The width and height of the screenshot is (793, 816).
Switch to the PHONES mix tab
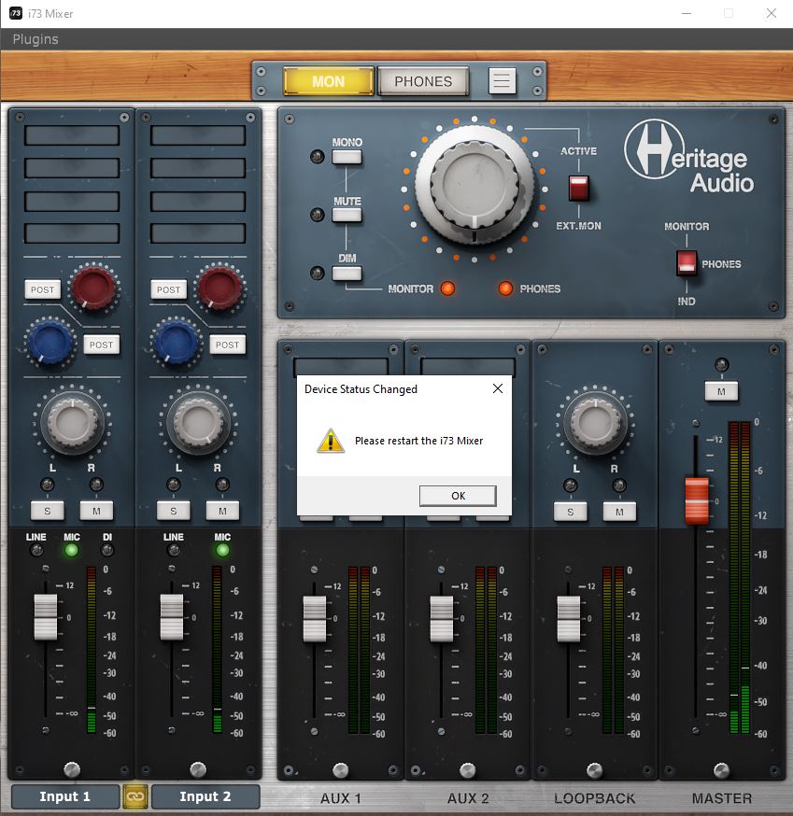423,81
